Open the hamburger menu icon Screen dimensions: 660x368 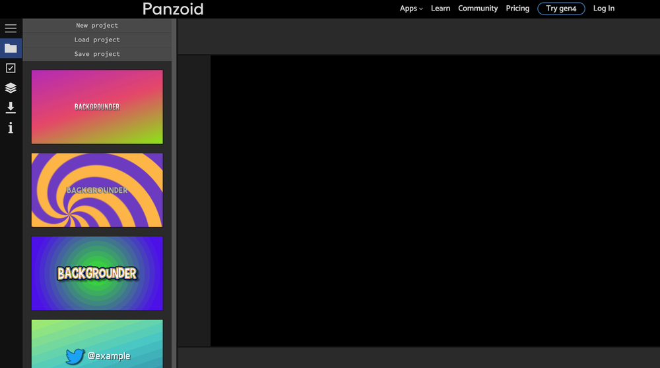click(11, 28)
